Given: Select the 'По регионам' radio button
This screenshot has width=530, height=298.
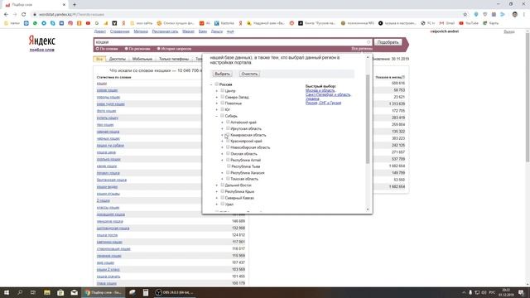Looking at the screenshot, I should coord(127,49).
